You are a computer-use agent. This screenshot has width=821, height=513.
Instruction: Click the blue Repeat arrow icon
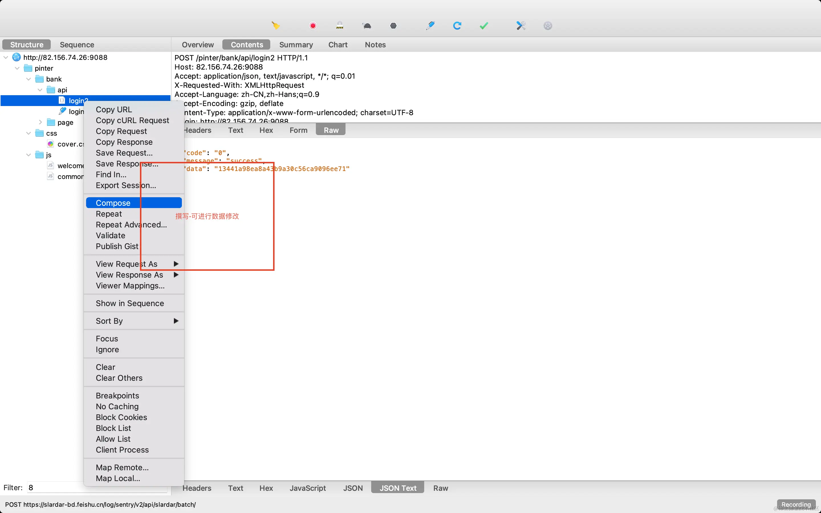click(457, 26)
